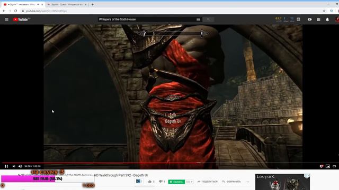Open the notifications bell
Image resolution: width=339 pixels, height=190 pixels.
point(327,20)
